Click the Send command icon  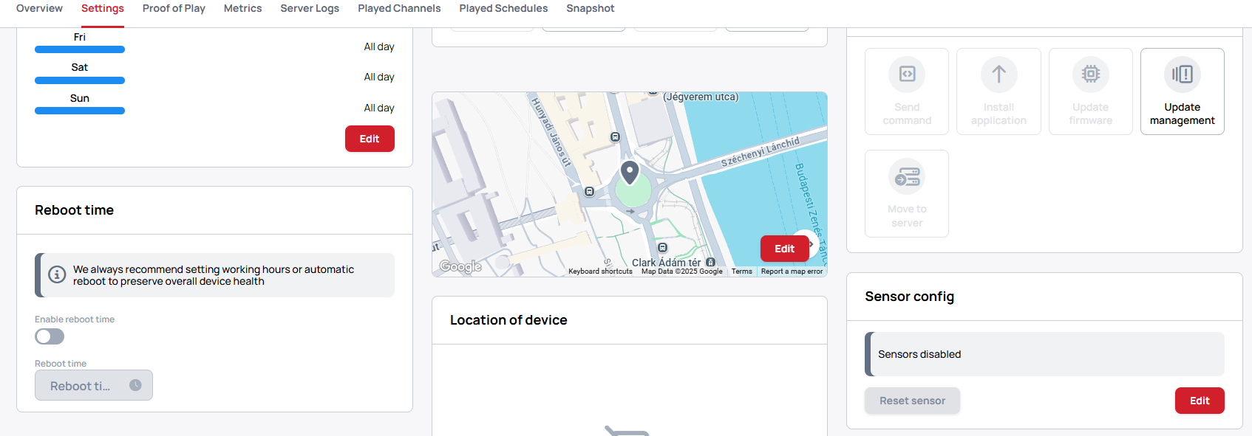point(907,74)
